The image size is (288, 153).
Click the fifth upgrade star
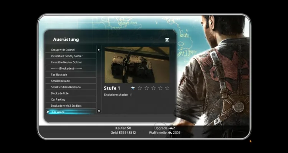pyautogui.click(x=160, y=88)
